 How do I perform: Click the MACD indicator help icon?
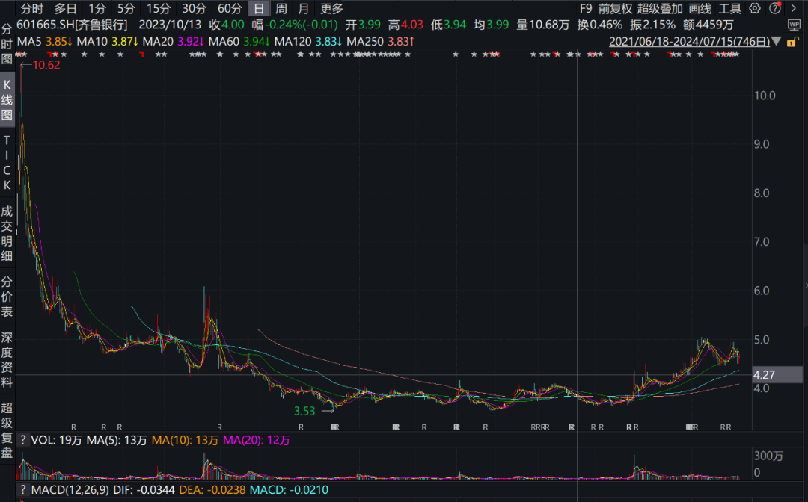coord(23,490)
